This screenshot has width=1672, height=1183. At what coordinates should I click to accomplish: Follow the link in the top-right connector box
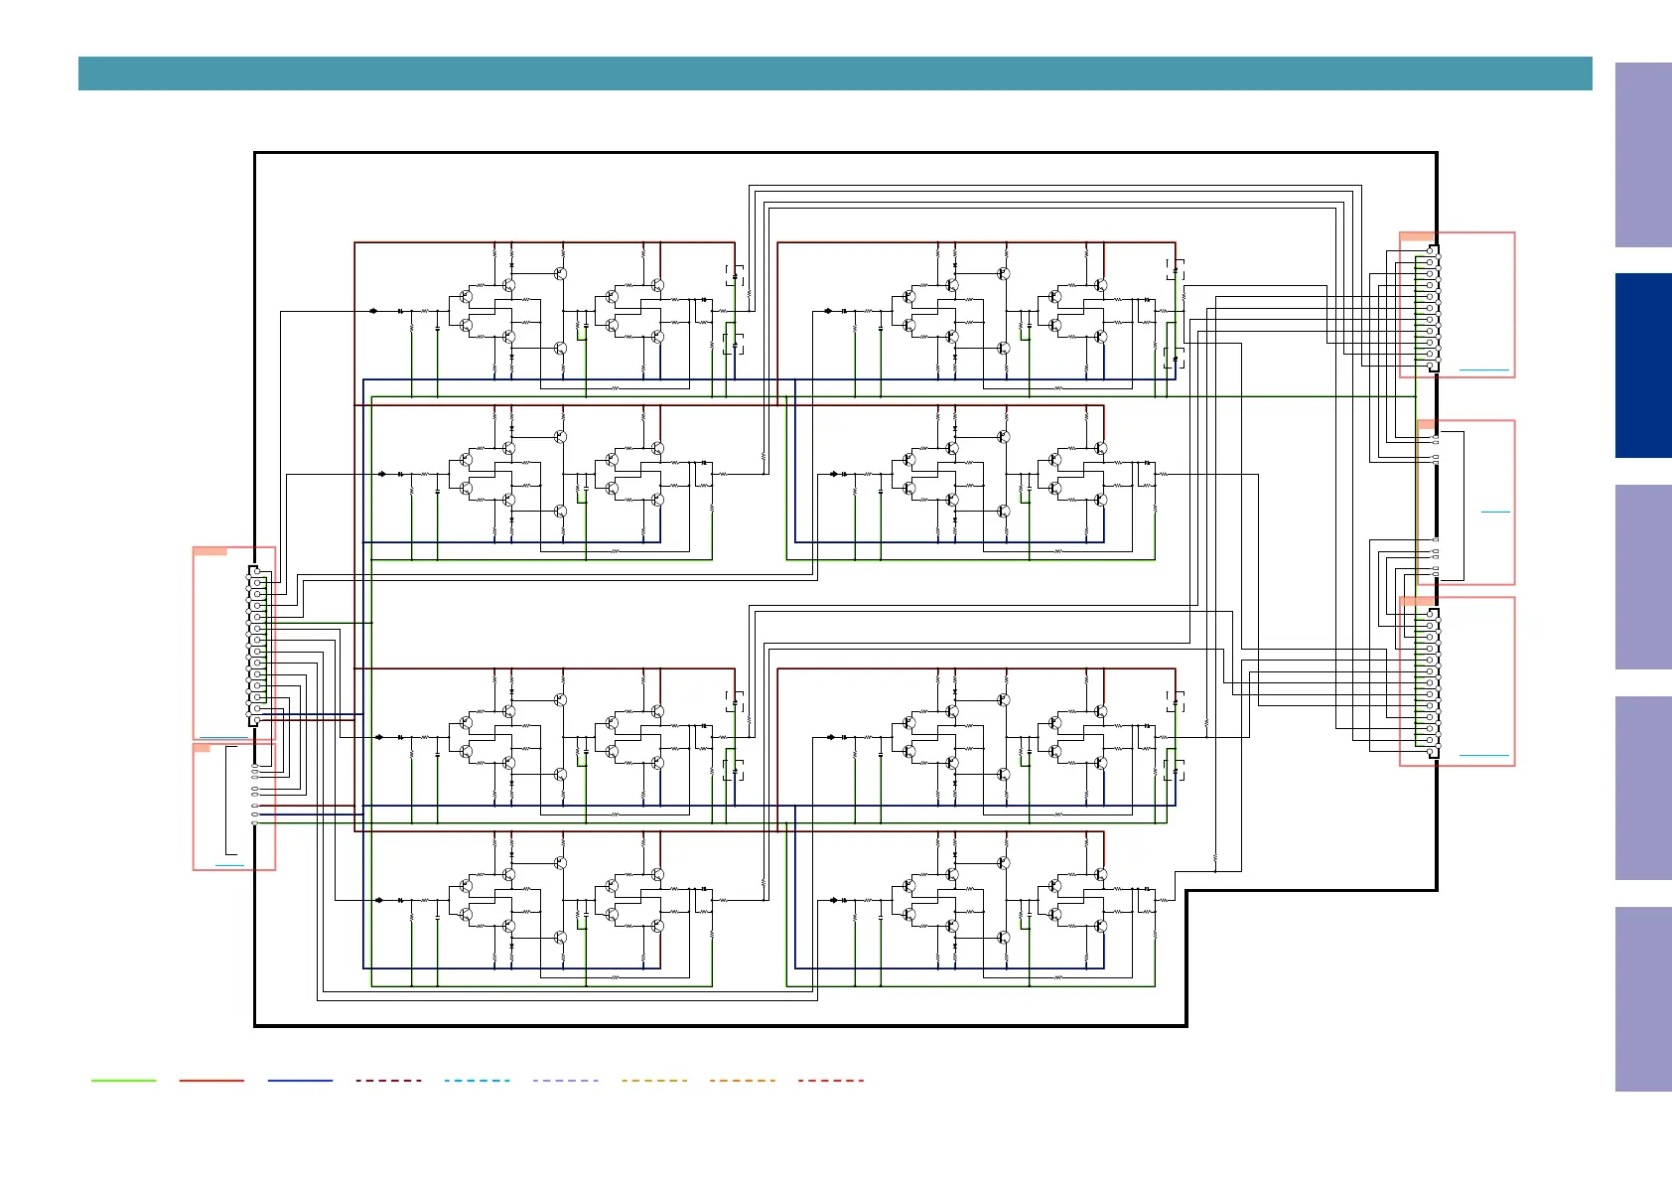tap(1483, 370)
